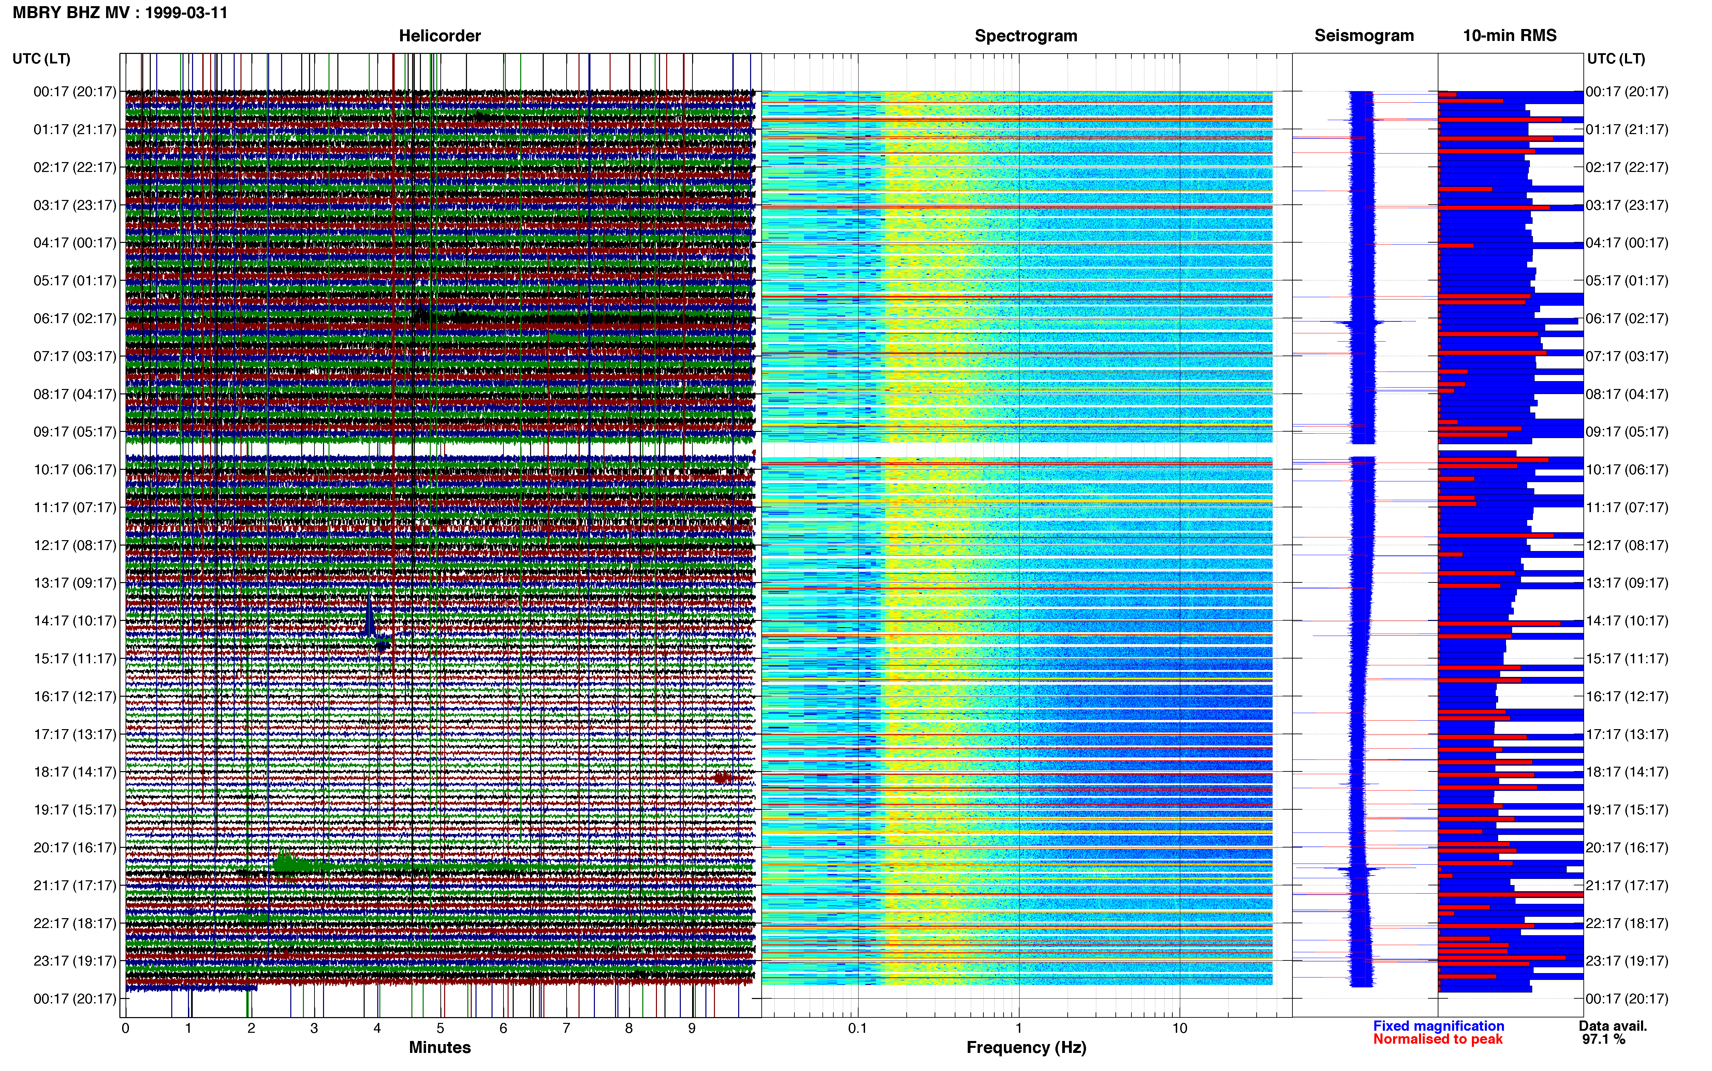This screenshot has width=1712, height=1071.
Task: Click the right 'UTC (LT)' axis label
Action: coord(1616,59)
